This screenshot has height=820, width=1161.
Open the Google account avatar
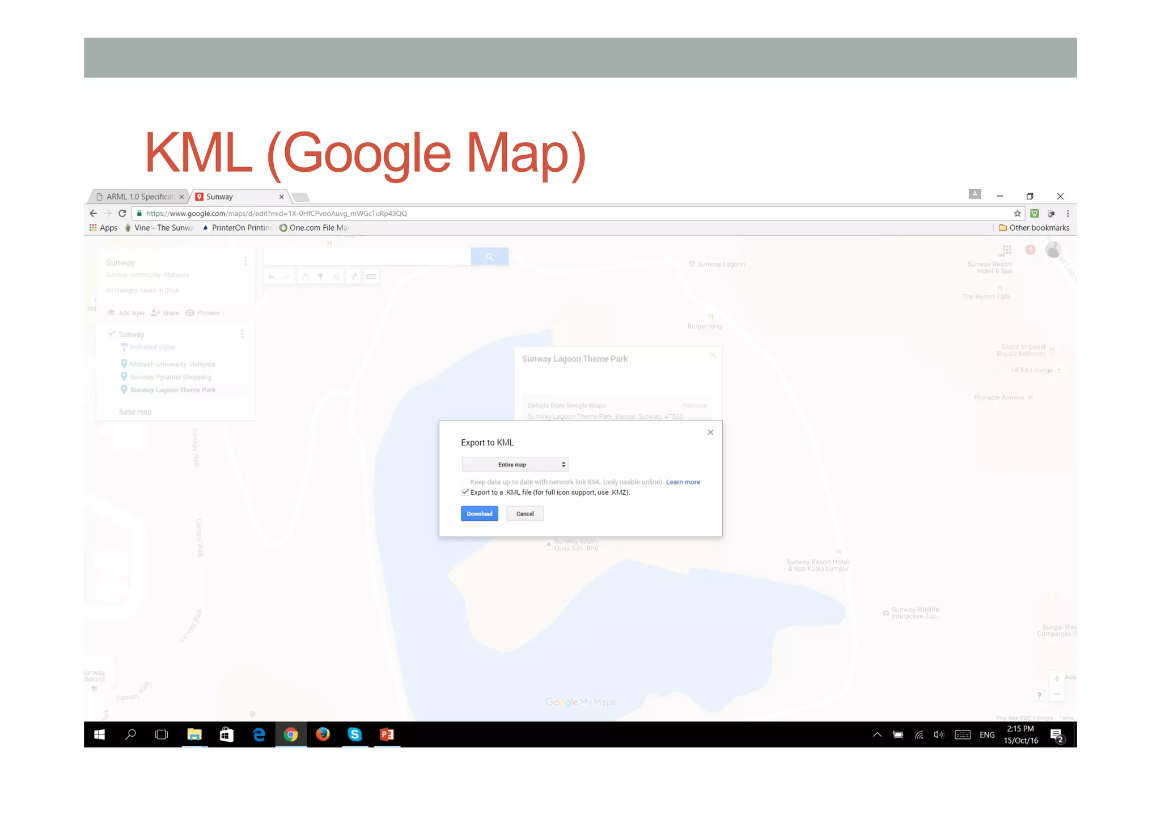1053,250
